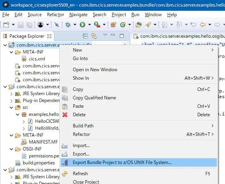Viewport: 225px width, 184px height.
Task: Click the back navigation yellow arrow
Action: click(x=203, y=25)
